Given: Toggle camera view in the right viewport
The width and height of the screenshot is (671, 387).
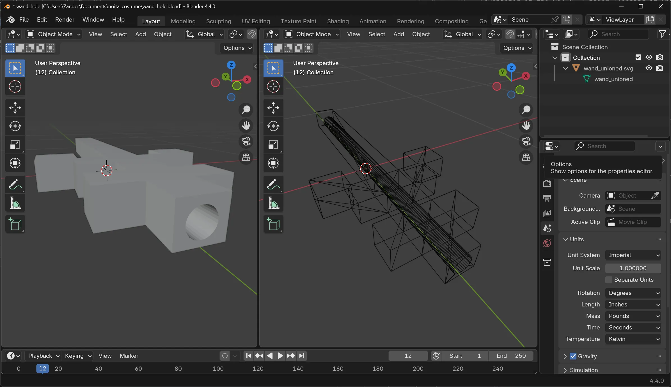Looking at the screenshot, I should (526, 141).
